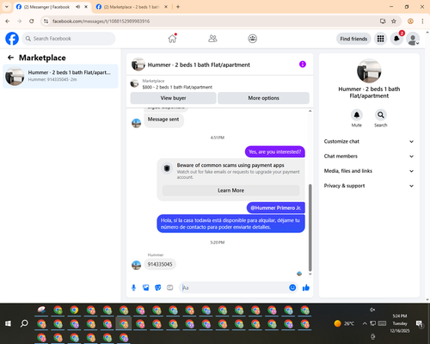Image resolution: width=430 pixels, height=344 pixels.
Task: Click Learn More on scam warning
Action: click(230, 190)
